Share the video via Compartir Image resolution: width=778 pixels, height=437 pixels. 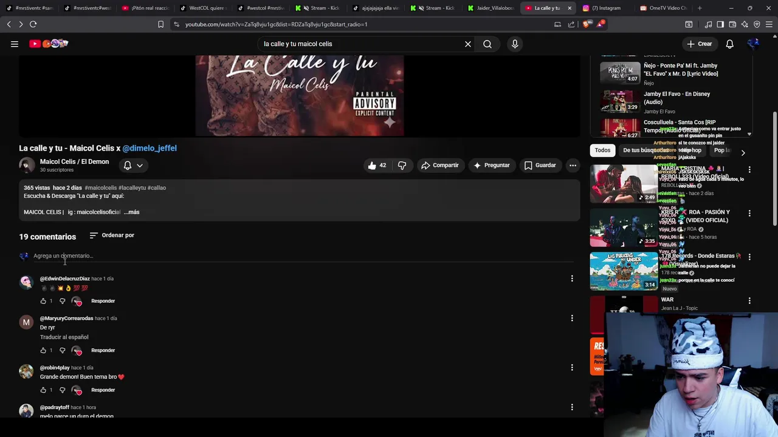(x=440, y=165)
